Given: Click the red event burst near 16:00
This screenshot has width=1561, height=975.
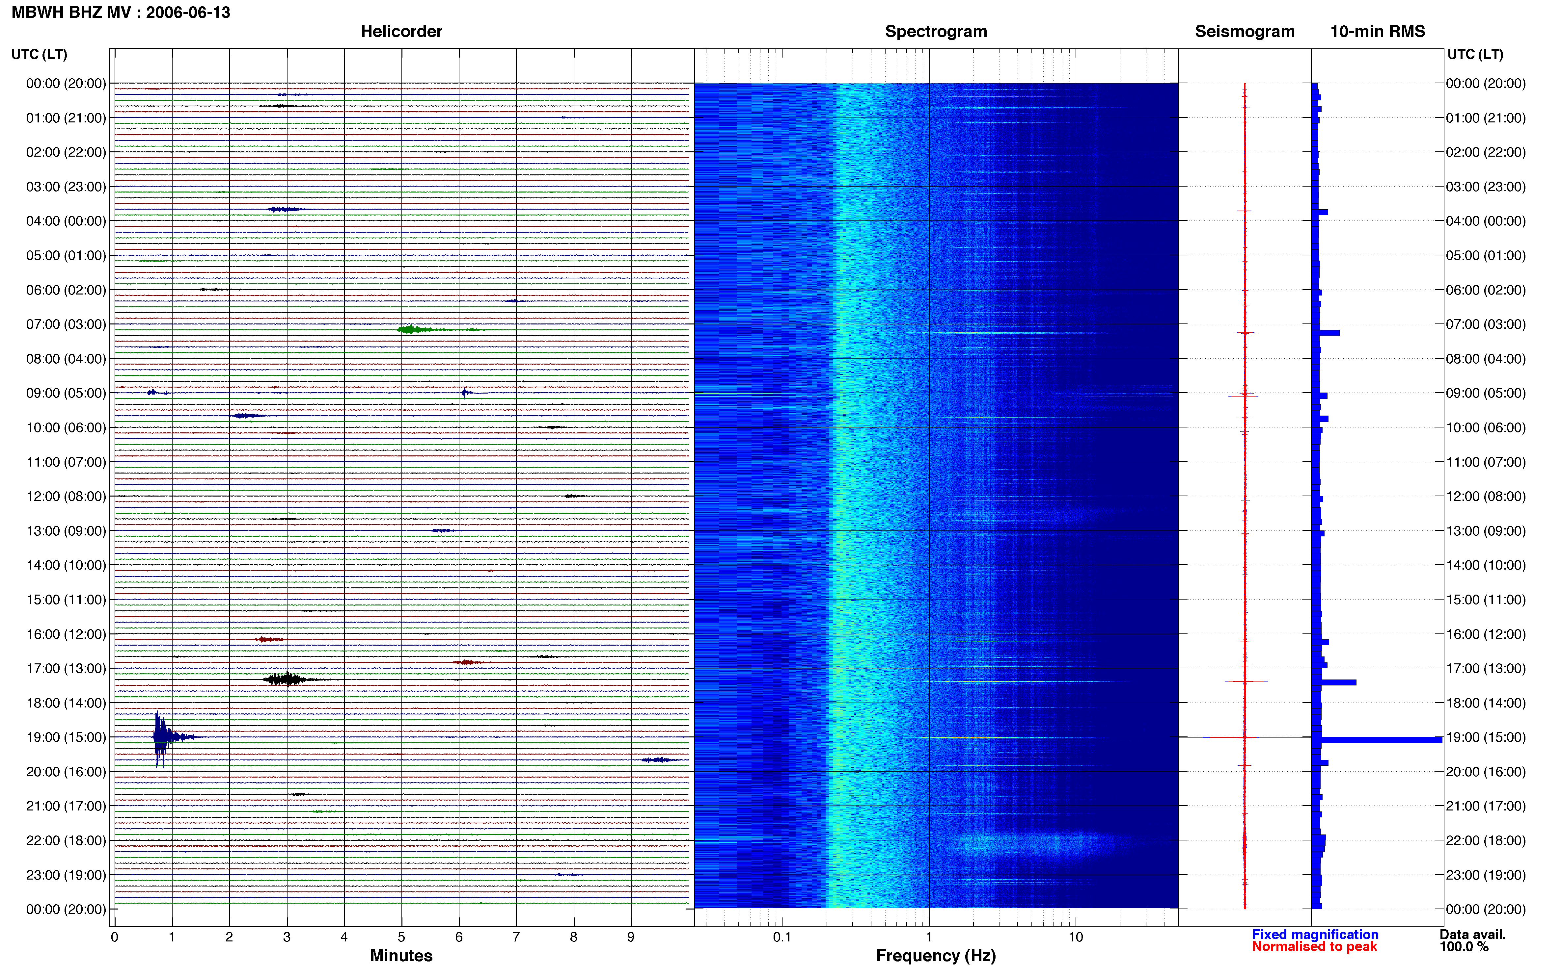Looking at the screenshot, I should [x=270, y=640].
